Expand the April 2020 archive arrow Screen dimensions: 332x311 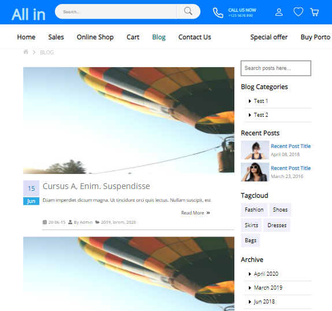click(x=249, y=274)
